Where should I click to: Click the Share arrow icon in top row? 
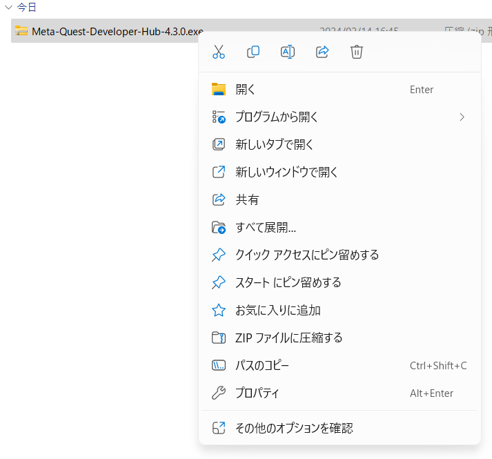[x=322, y=52]
